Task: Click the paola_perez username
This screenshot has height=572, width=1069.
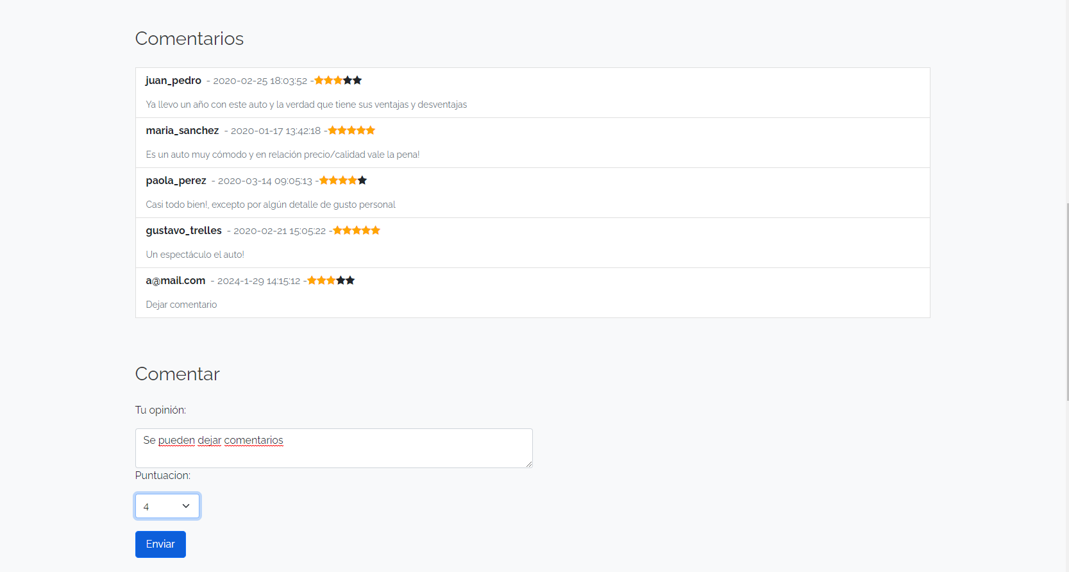Action: [176, 180]
